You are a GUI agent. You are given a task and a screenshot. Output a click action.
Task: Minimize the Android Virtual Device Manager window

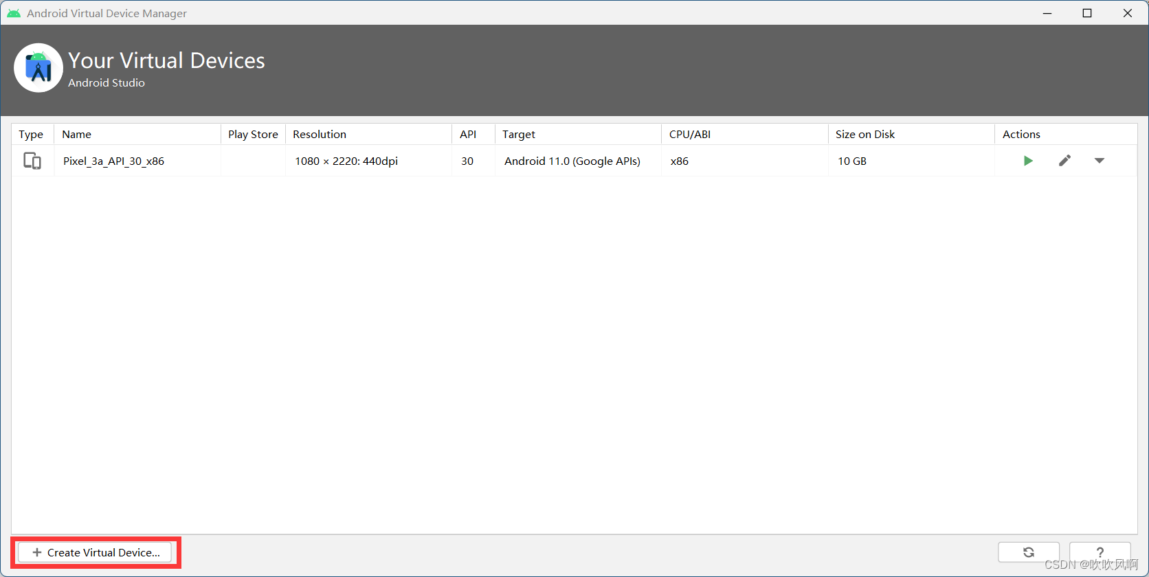[x=1047, y=13]
